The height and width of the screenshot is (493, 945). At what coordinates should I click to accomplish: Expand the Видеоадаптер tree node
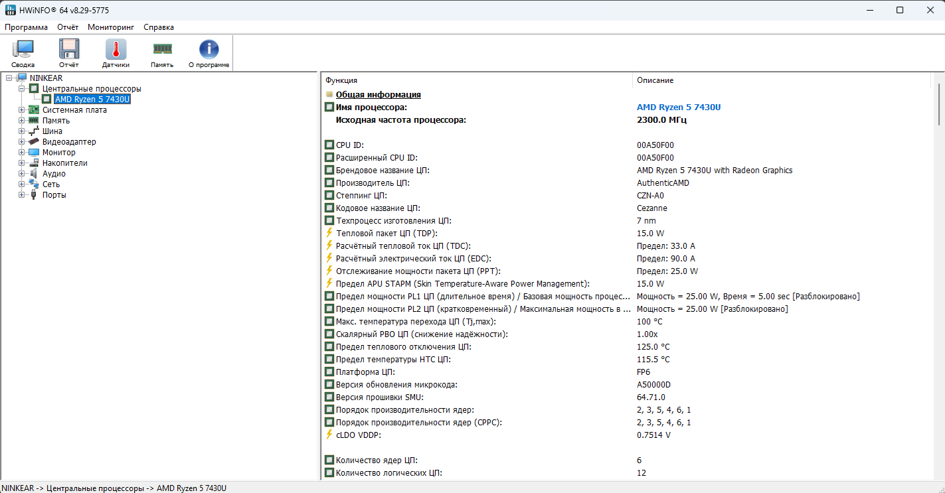(22, 142)
